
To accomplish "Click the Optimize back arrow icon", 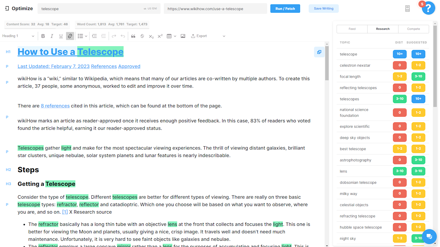I will tap(7, 8).
